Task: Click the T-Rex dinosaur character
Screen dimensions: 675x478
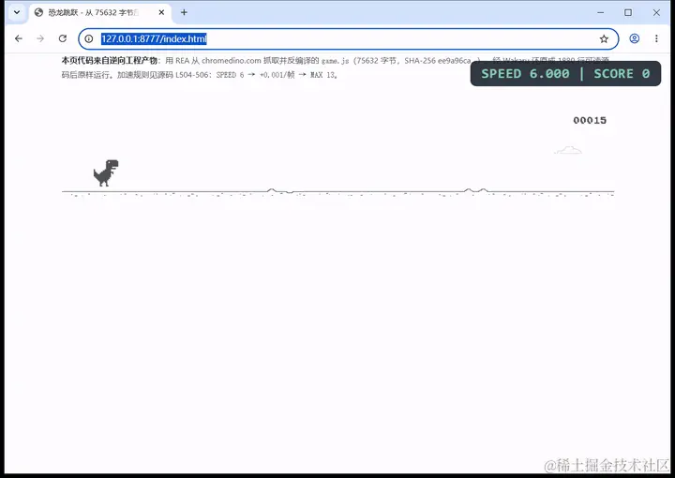Action: tap(106, 173)
